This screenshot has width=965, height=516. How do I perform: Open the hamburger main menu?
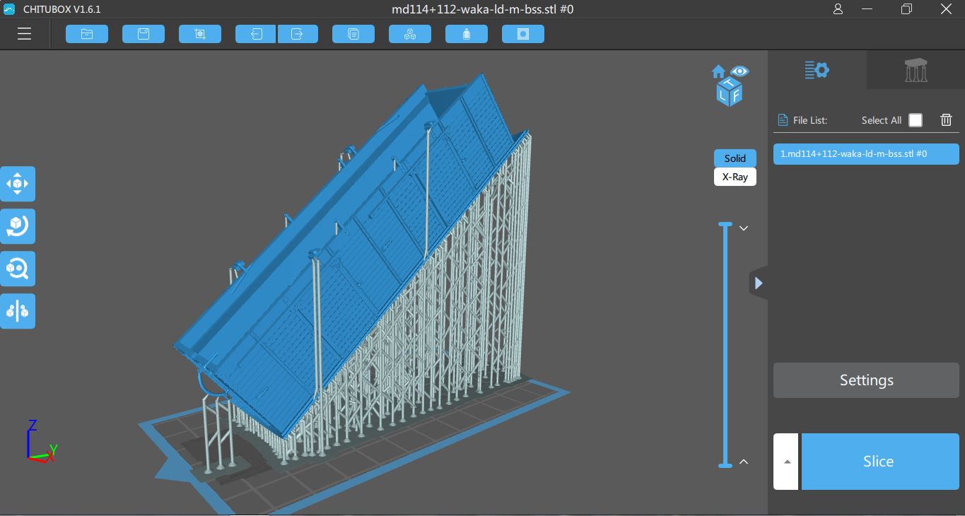[25, 34]
